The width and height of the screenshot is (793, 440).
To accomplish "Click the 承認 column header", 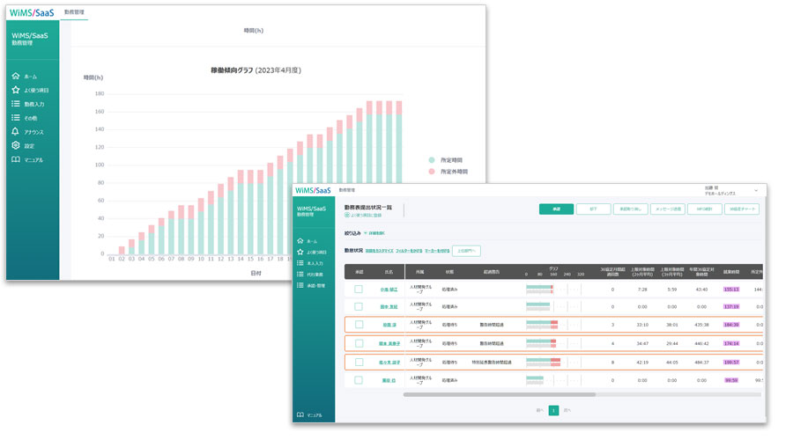I will 359,272.
